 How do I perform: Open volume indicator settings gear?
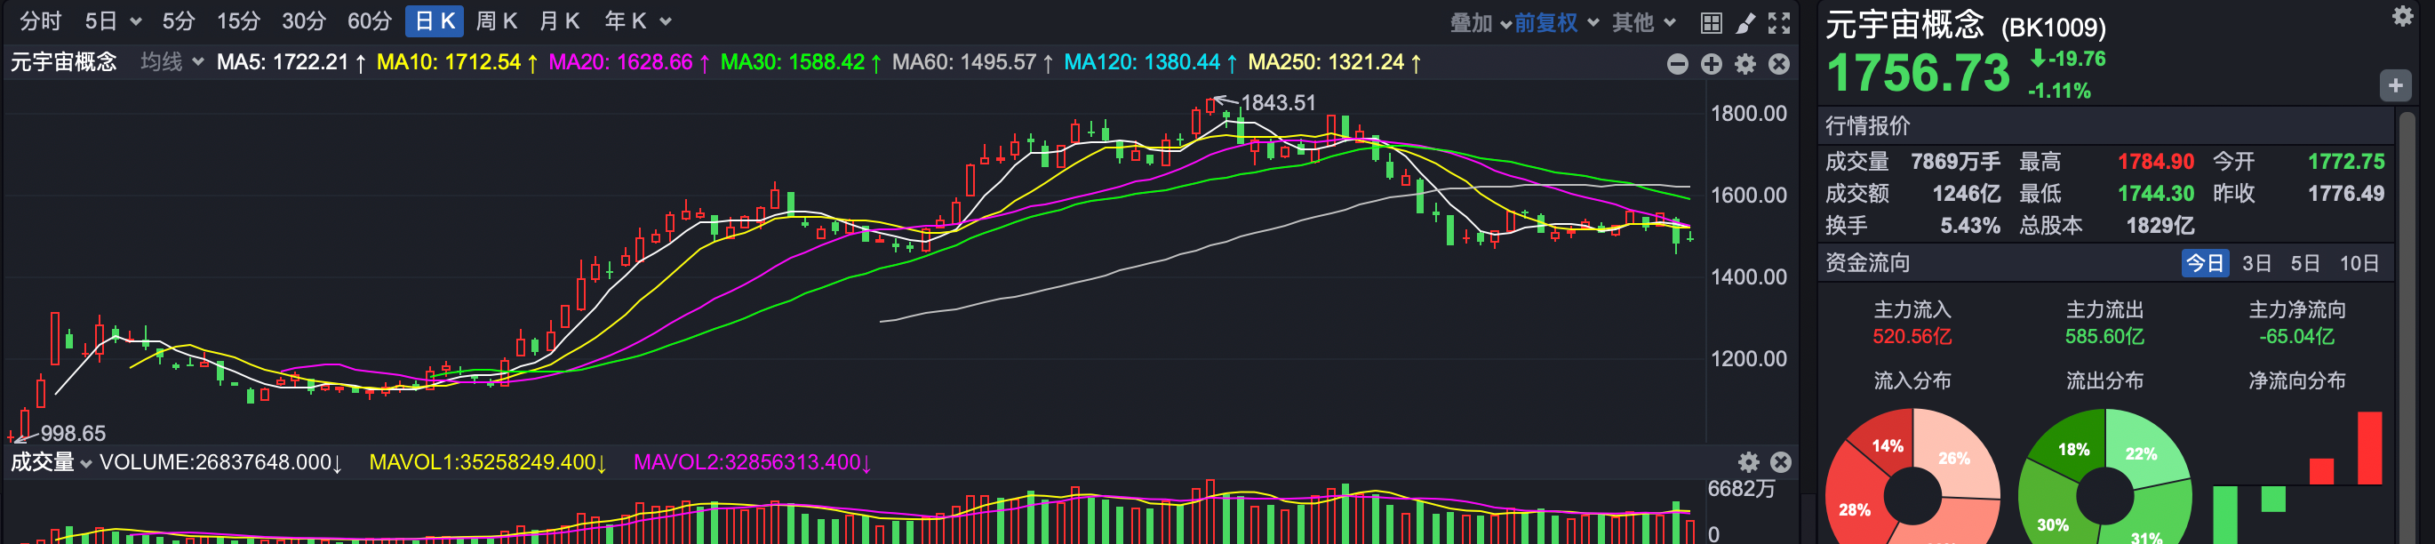click(x=1749, y=461)
